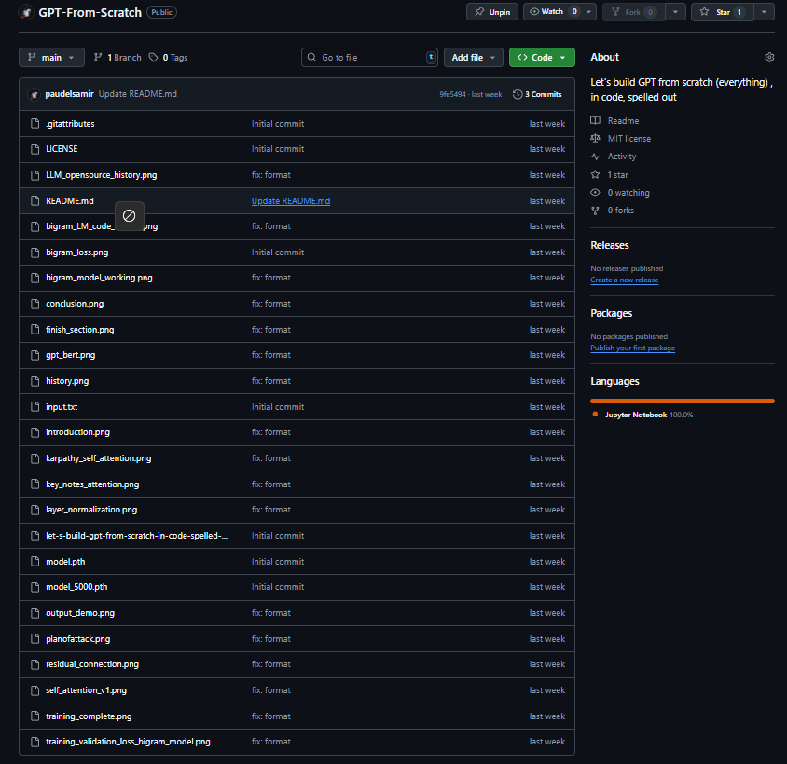Viewport: 787px width, 764px height.
Task: Click the repository owner avatar in header
Action: [x=26, y=13]
